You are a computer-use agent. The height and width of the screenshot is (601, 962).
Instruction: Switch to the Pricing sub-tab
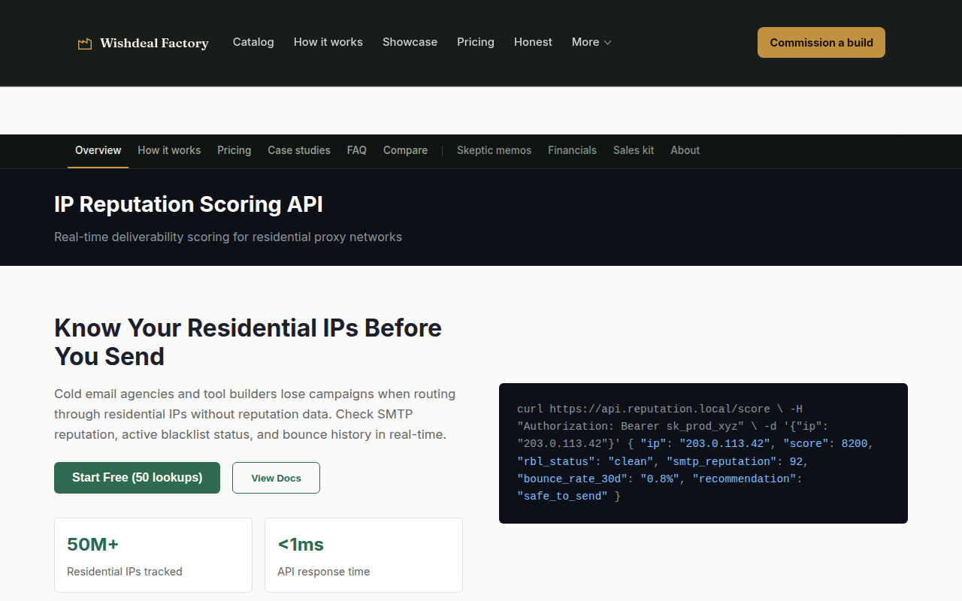(234, 150)
